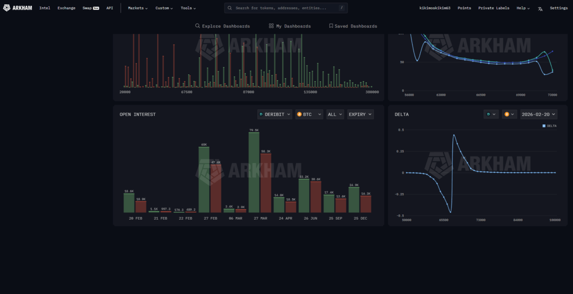The image size is (573, 294).
Task: Open the API page
Action: [x=109, y=8]
